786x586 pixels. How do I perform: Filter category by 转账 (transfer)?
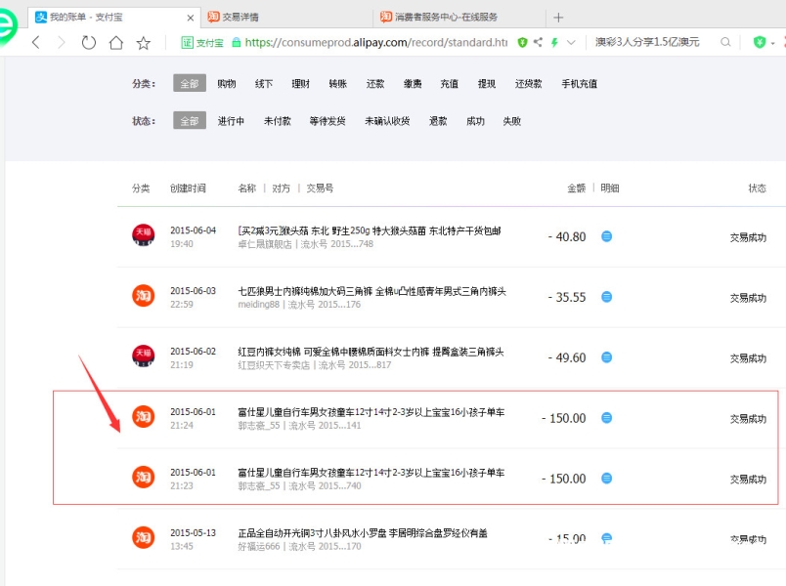pyautogui.click(x=337, y=84)
